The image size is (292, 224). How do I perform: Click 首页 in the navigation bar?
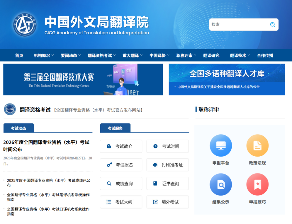(19, 55)
